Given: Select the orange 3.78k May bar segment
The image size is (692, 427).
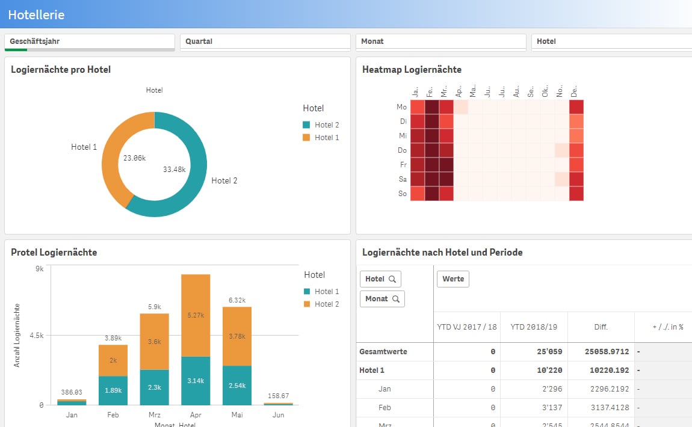Looking at the screenshot, I should pos(237,336).
